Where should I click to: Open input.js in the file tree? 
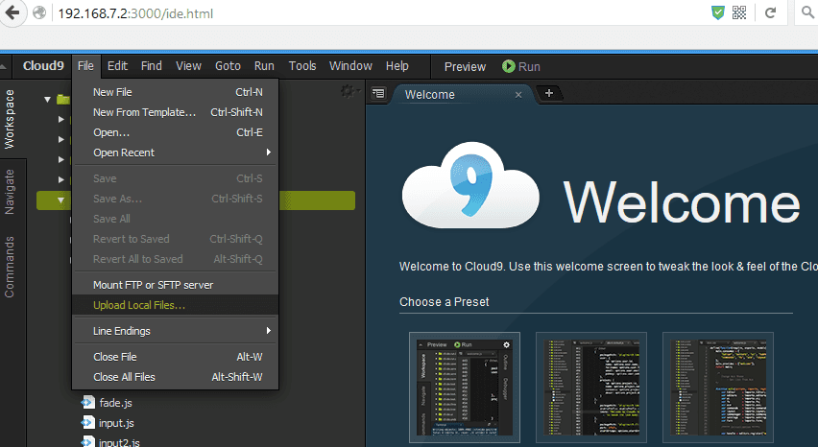(116, 423)
